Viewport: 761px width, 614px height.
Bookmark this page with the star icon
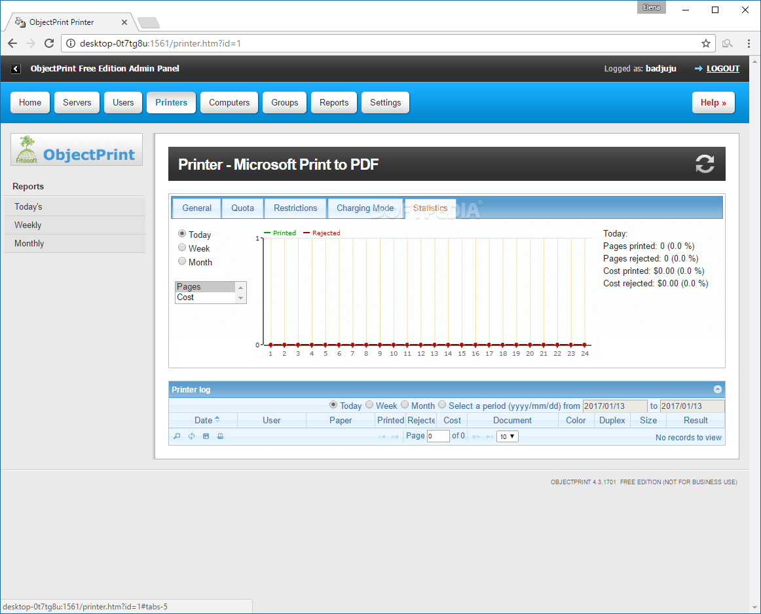coord(706,44)
